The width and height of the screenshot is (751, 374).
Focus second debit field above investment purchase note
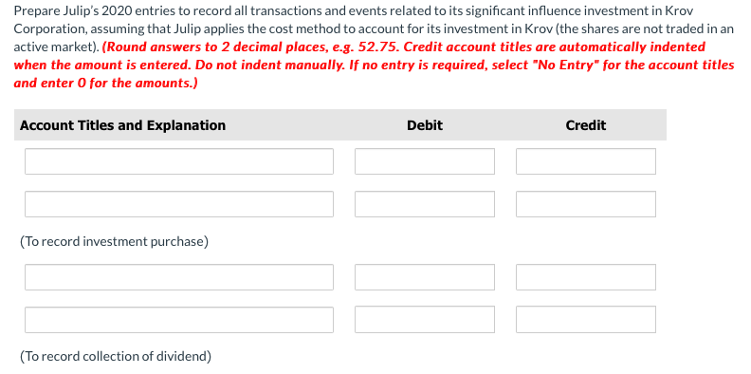pyautogui.click(x=425, y=204)
